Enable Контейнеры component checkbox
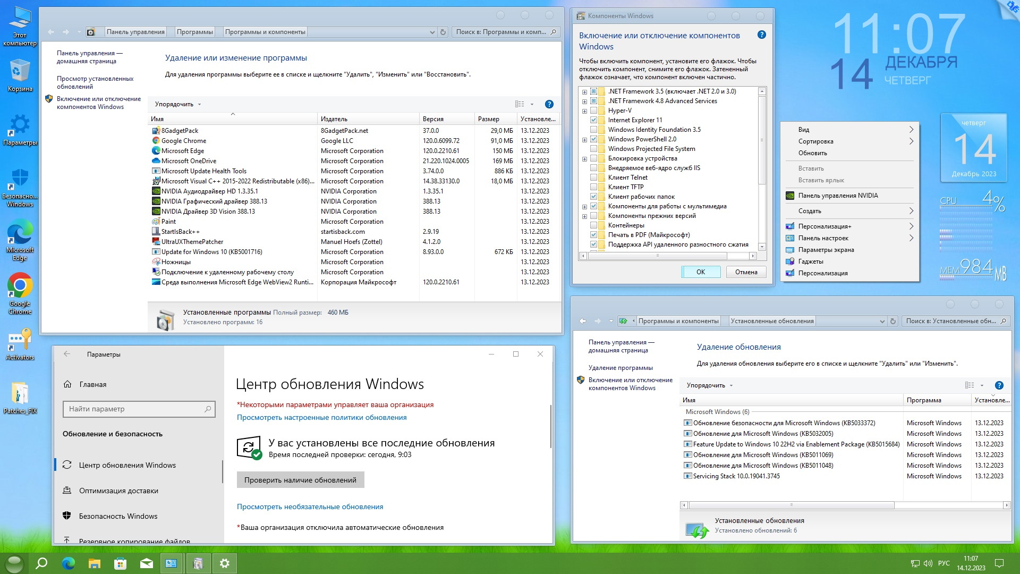Image resolution: width=1020 pixels, height=574 pixels. tap(594, 225)
